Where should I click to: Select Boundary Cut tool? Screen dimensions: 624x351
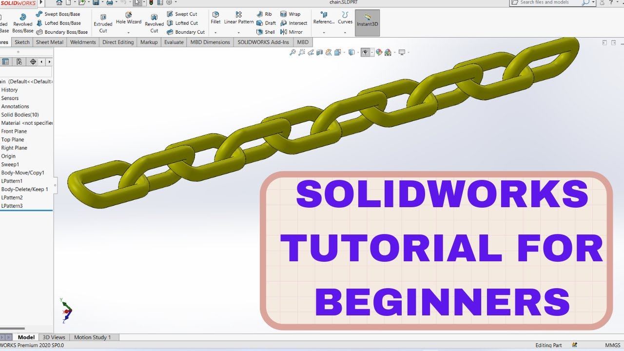[x=186, y=32]
